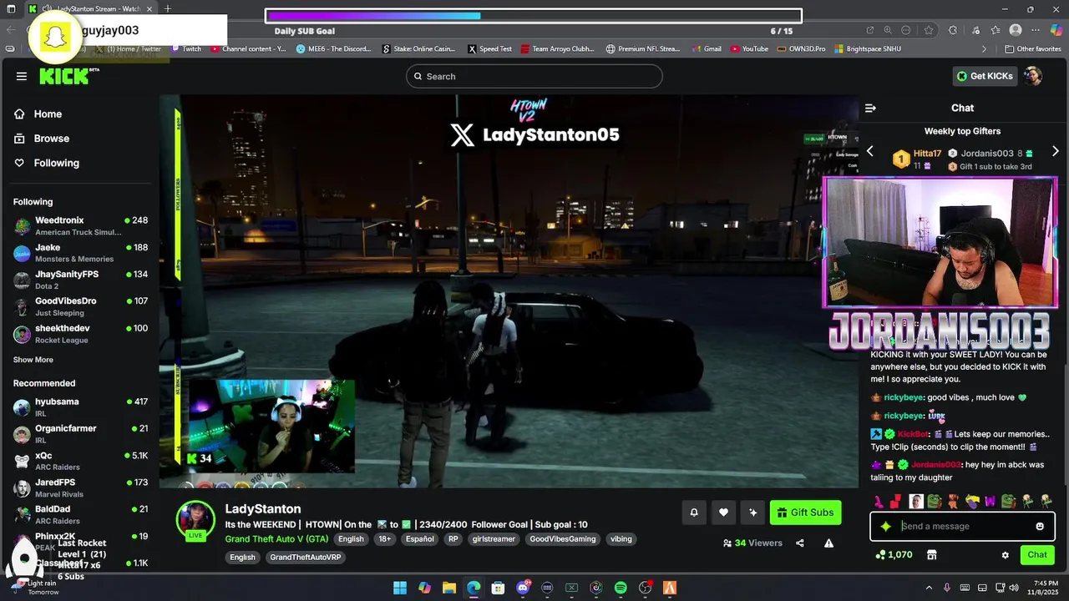Select the purple W emote
The height and width of the screenshot is (601, 1069).
(990, 501)
